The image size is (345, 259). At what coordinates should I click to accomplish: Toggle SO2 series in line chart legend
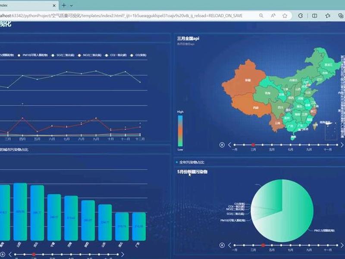pos(63,55)
